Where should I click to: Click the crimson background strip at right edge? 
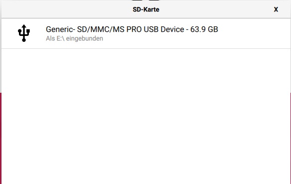pyautogui.click(x=291, y=138)
